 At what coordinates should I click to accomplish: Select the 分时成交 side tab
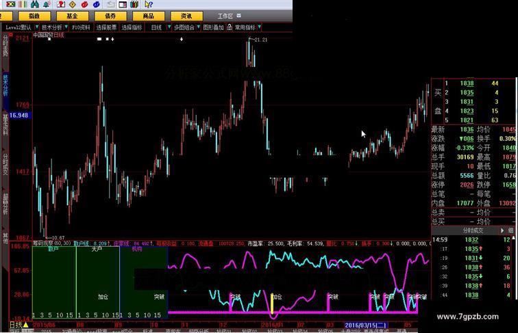pyautogui.click(x=5, y=164)
